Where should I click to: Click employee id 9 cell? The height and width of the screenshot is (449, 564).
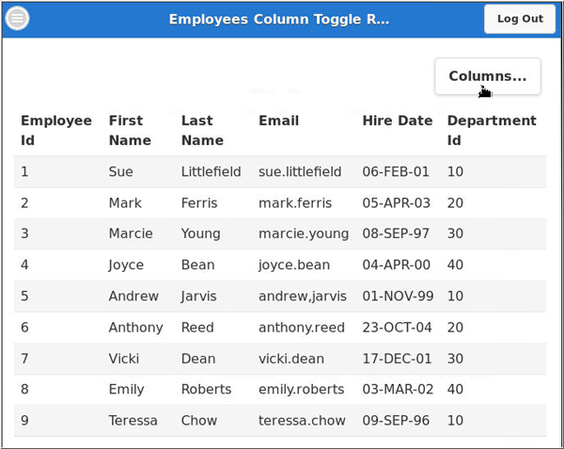[x=25, y=420]
